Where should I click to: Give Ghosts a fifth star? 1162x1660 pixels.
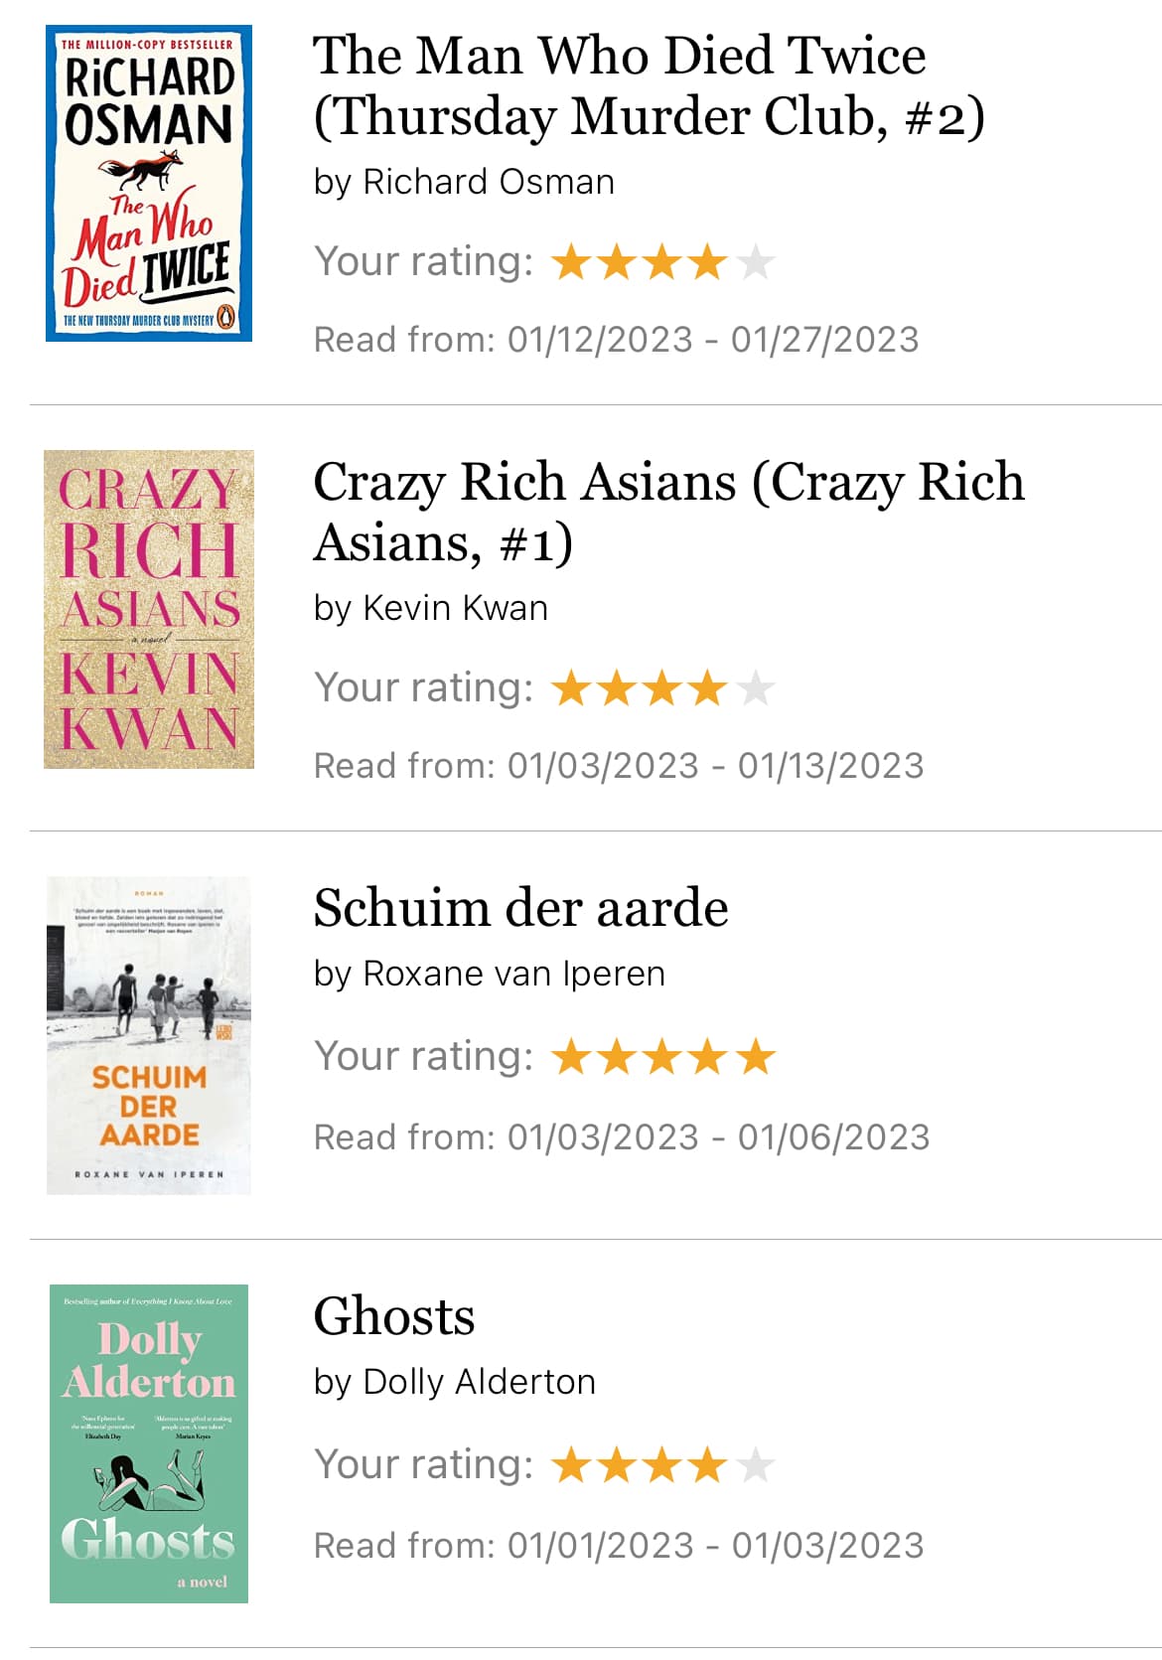tap(756, 1465)
